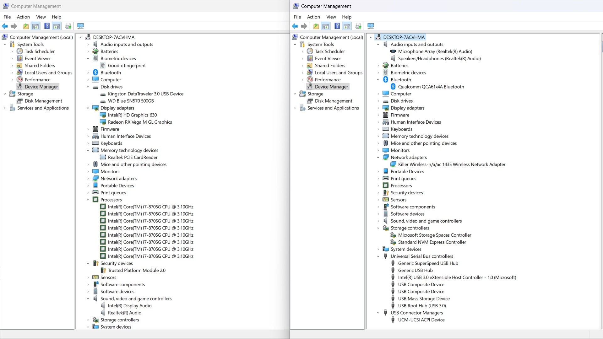The width and height of the screenshot is (603, 339).
Task: Select USB Root Hub (USB 3.0)
Action: (422, 306)
